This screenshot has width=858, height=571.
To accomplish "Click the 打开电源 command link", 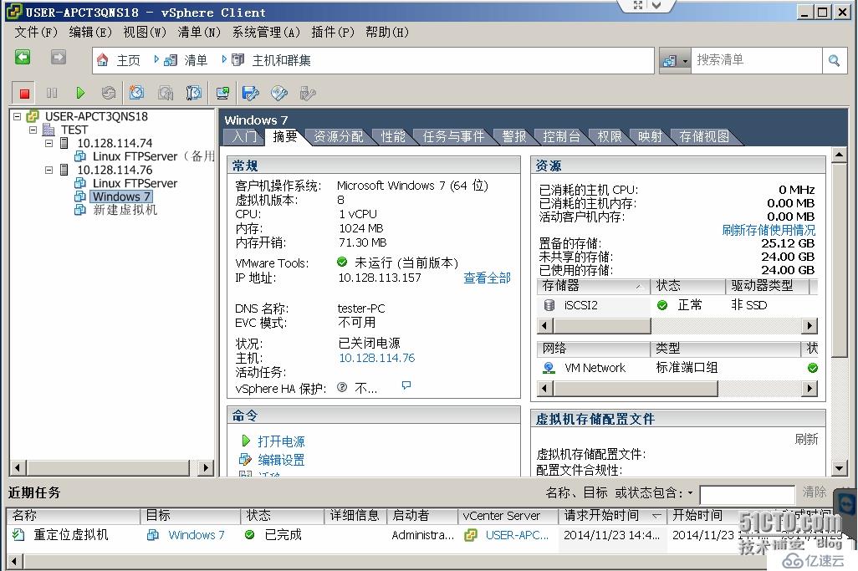I will pos(281,441).
